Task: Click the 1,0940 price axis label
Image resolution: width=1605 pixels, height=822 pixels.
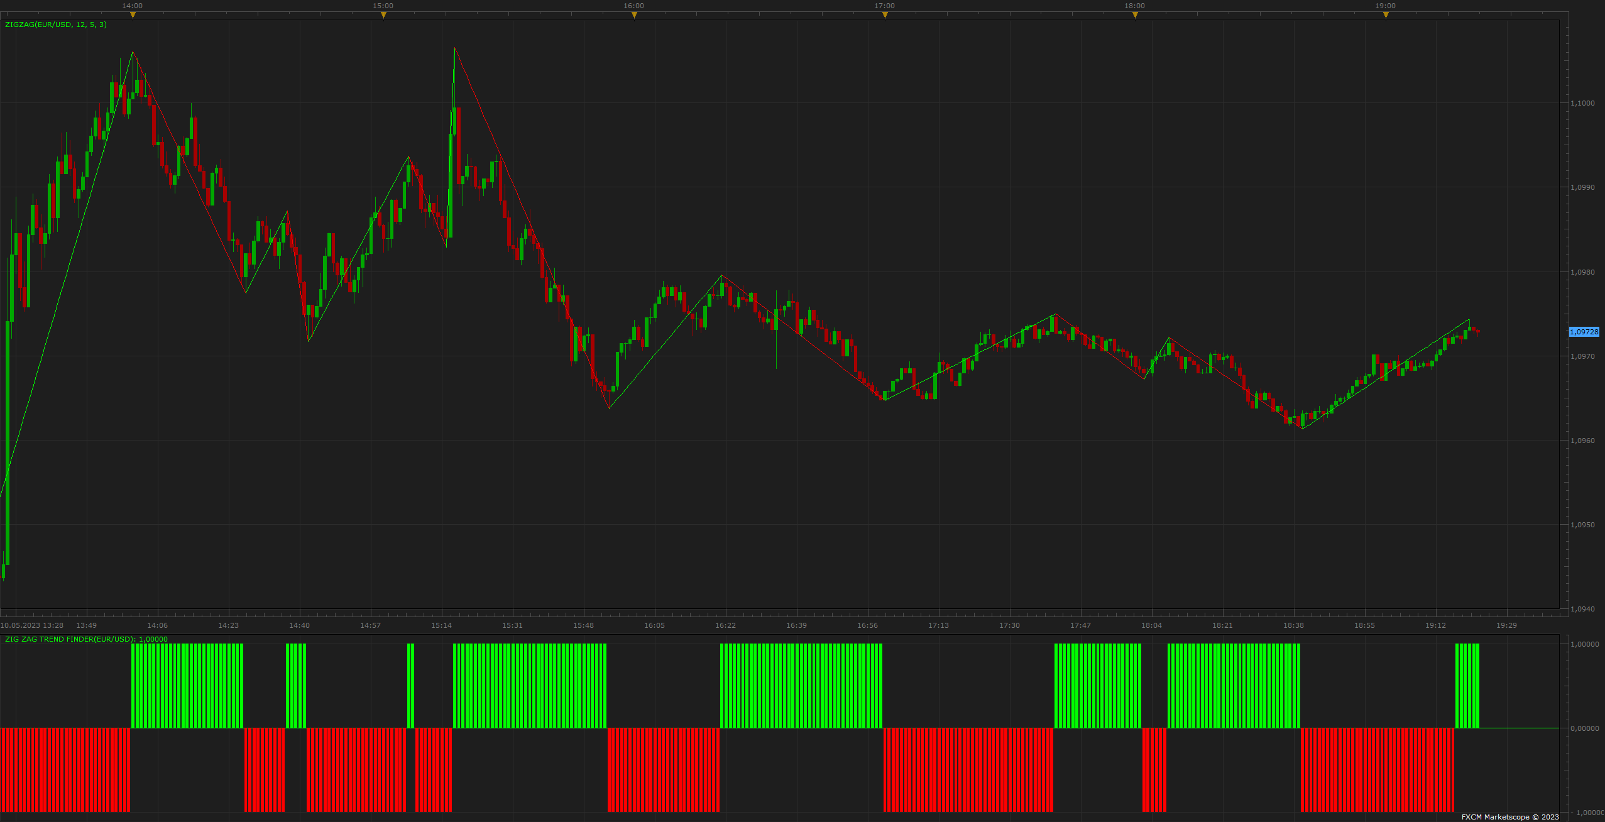Action: coord(1582,609)
